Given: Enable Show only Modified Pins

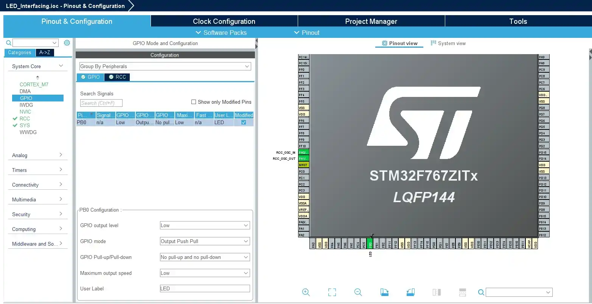Looking at the screenshot, I should coord(194,102).
